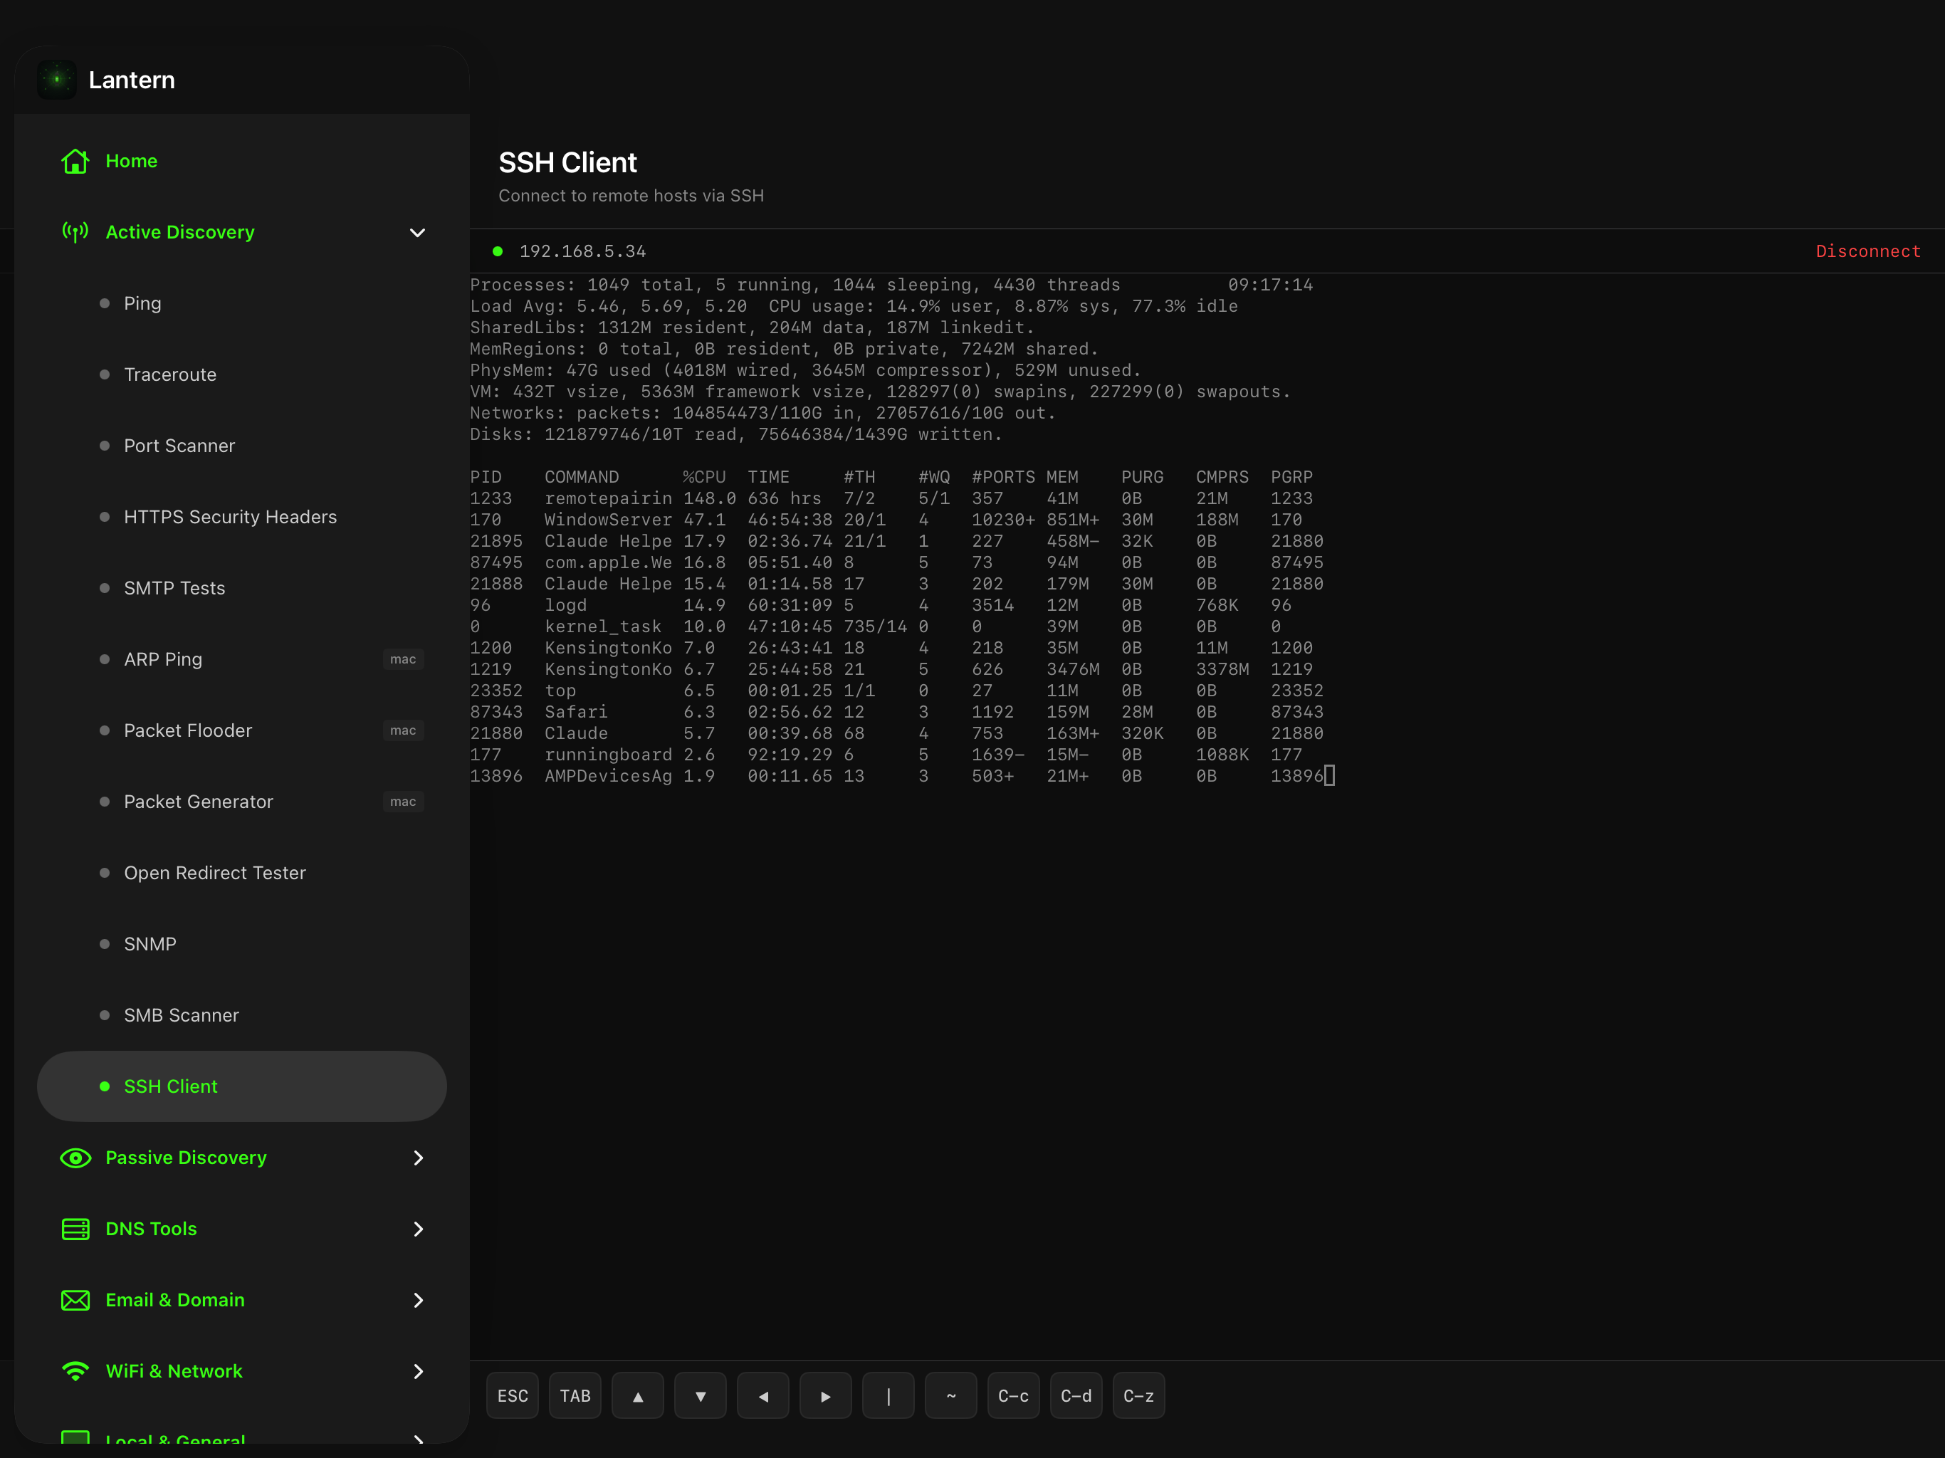Select the WiFi & Network wifi icon

point(75,1371)
